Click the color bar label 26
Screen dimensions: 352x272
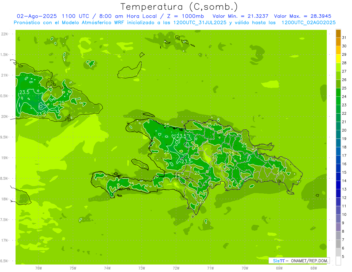pos(344,80)
